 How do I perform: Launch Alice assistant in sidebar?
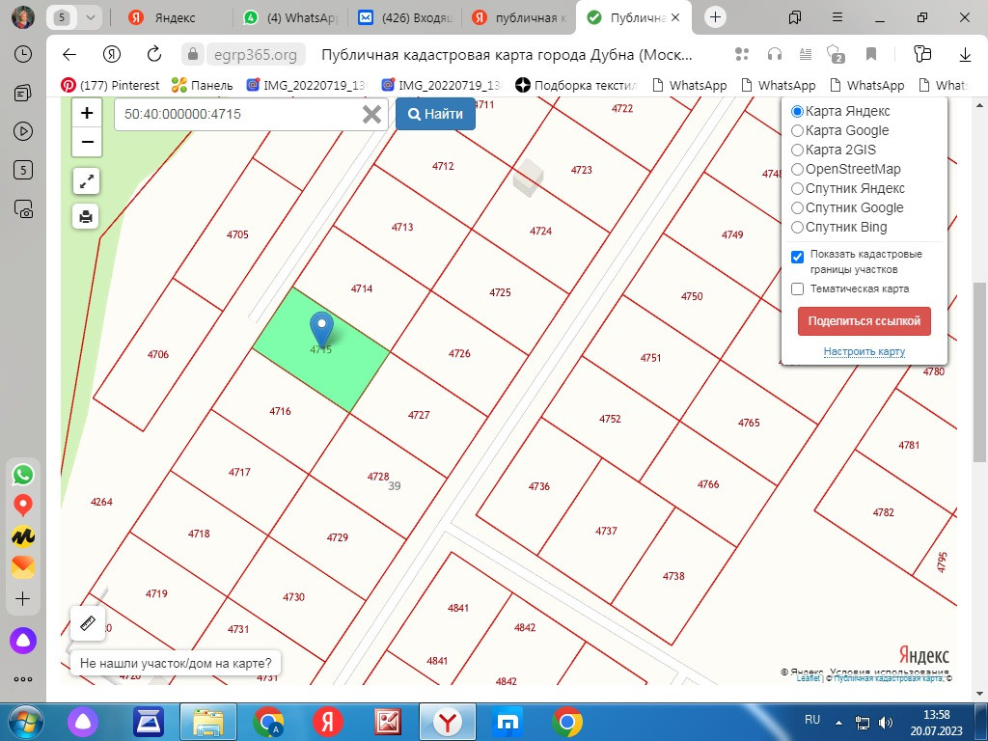[23, 641]
